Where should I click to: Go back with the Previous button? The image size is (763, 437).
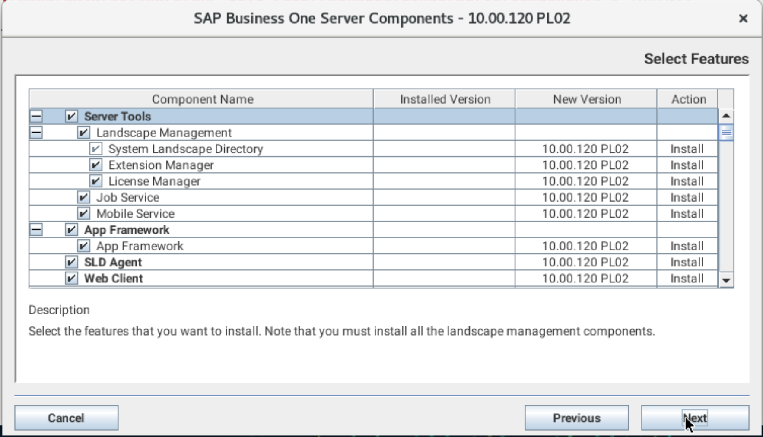click(577, 418)
